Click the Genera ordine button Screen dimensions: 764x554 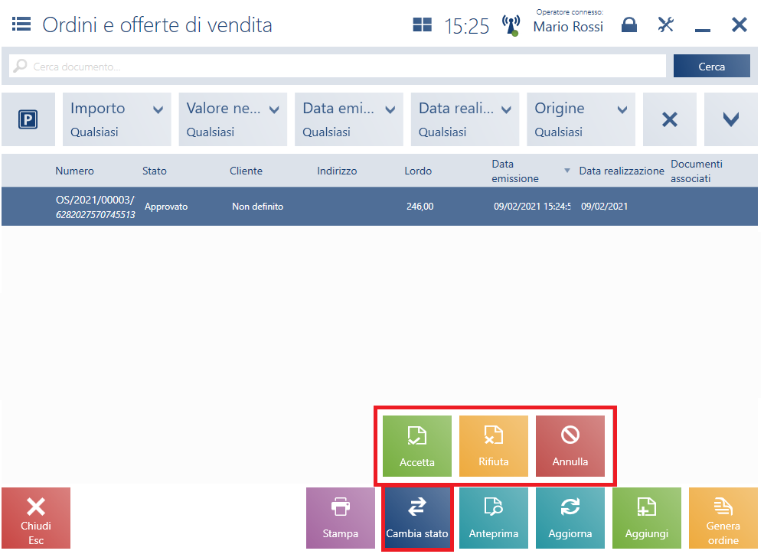click(x=723, y=518)
